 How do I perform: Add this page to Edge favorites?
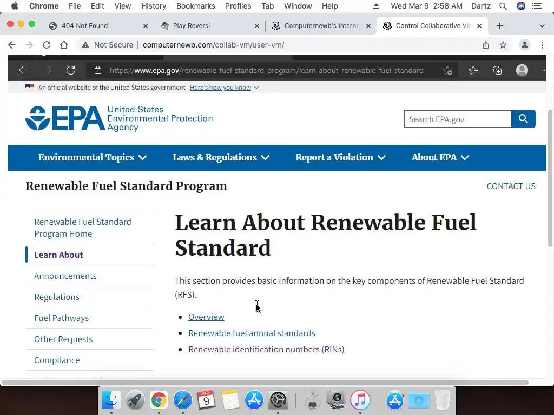(x=447, y=71)
